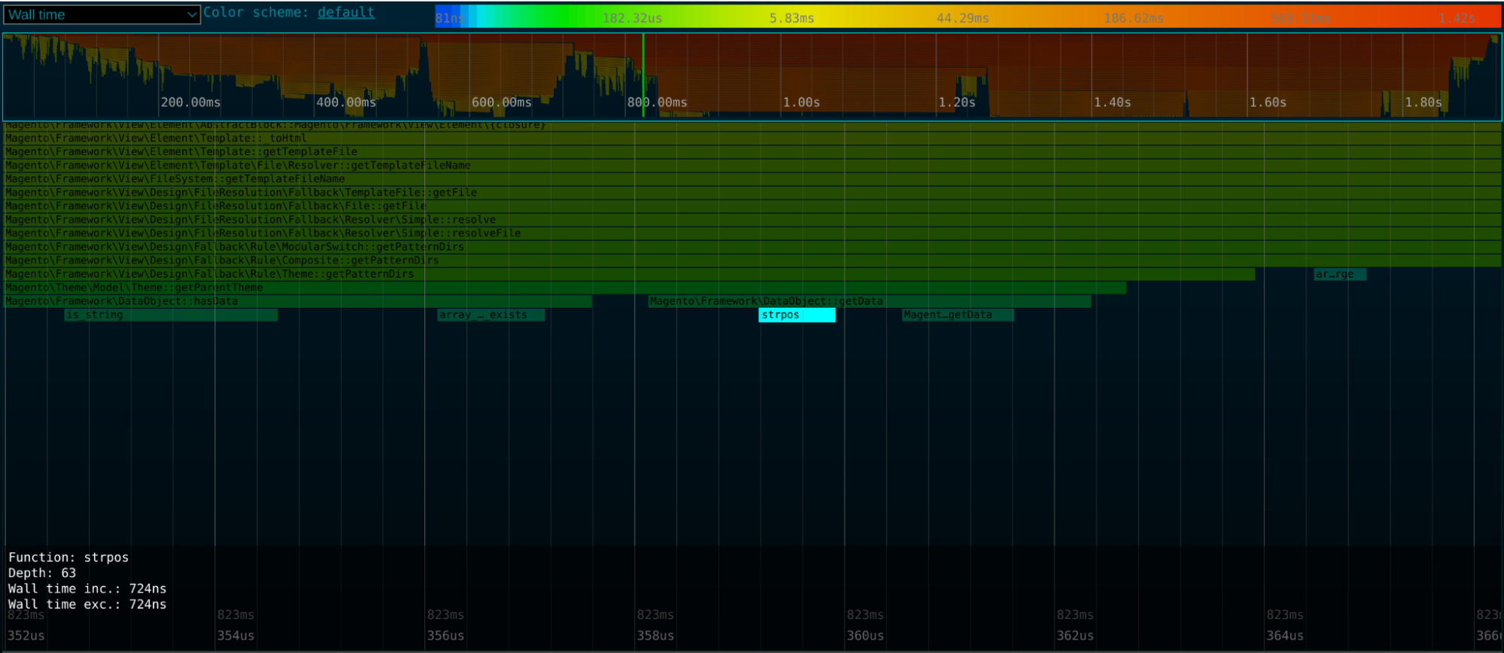Select the FileSystem::getTemplateFileName bar
This screenshot has height=653, width=1504.
(x=752, y=179)
